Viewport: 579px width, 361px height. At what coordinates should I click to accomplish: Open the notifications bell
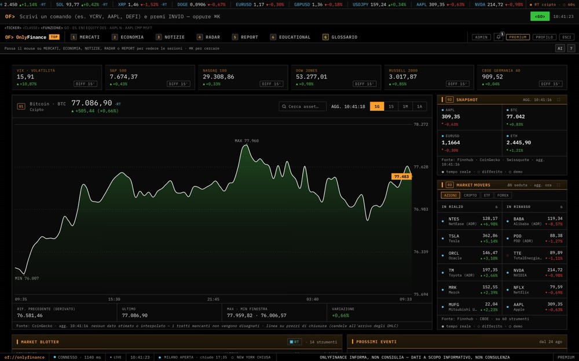point(498,37)
